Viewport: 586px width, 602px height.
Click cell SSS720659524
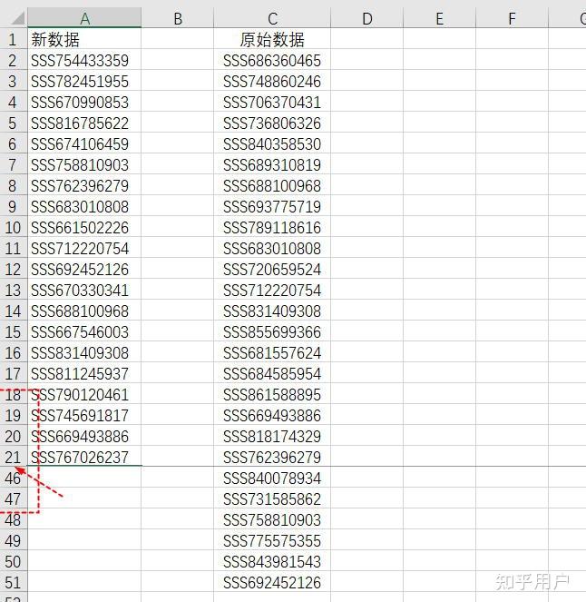click(x=272, y=269)
